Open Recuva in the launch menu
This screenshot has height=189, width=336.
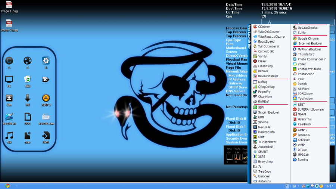point(263,71)
